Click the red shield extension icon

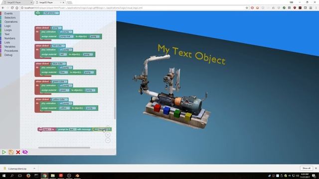[x=295, y=8]
